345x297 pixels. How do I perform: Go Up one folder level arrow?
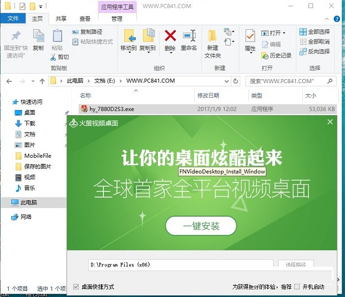[42, 81]
